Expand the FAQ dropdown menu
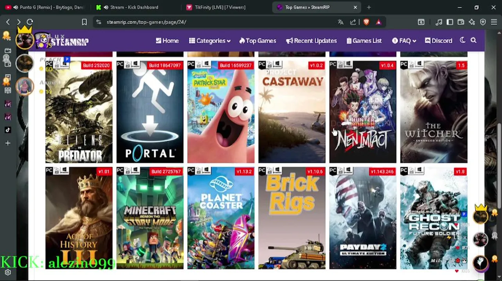This screenshot has height=281, width=502. coord(404,41)
